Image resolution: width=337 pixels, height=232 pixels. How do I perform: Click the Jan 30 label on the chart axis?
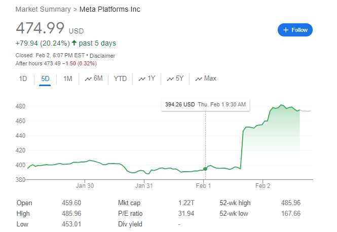(x=85, y=186)
